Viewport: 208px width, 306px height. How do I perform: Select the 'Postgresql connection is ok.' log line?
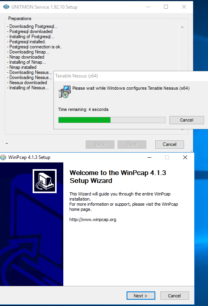(34, 47)
